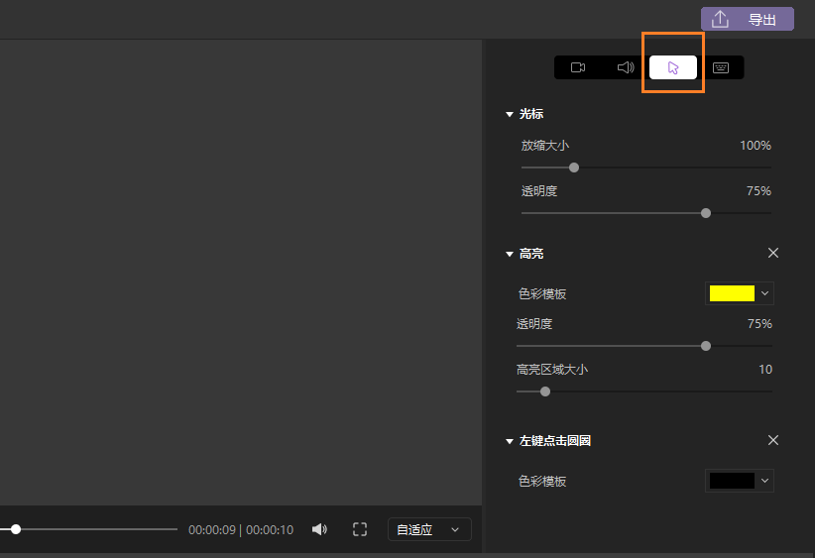Screen dimensions: 815x558
Task: Open the 左键点击圆圈 色彩模板 dropdown arrow
Action: click(x=764, y=481)
